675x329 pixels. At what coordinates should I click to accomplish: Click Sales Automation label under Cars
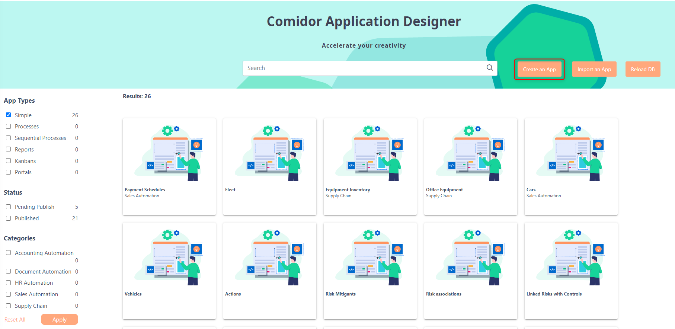(544, 196)
